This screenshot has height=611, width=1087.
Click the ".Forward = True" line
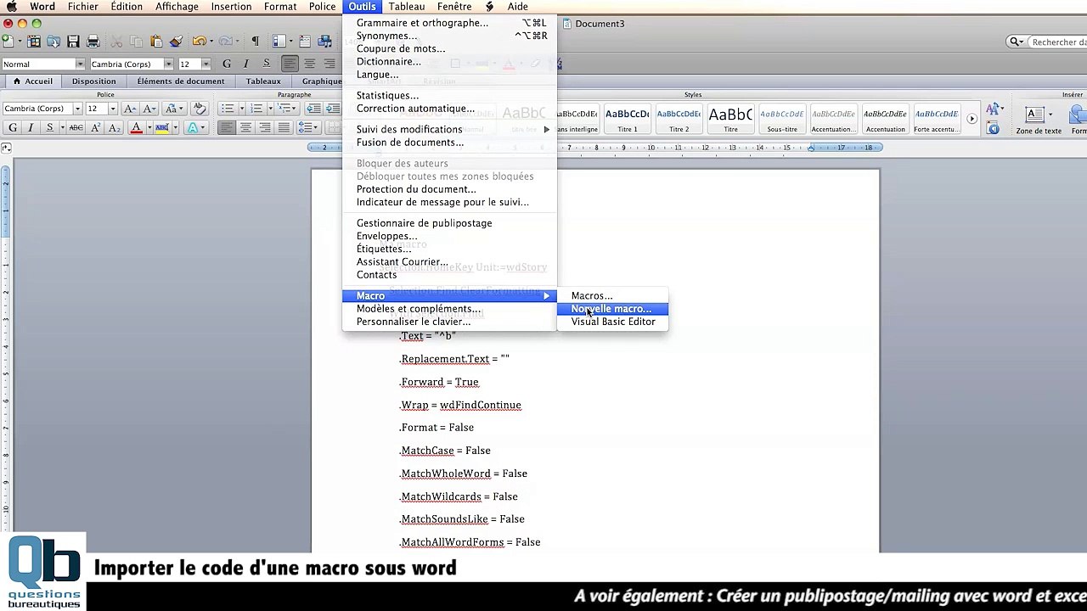tap(439, 382)
